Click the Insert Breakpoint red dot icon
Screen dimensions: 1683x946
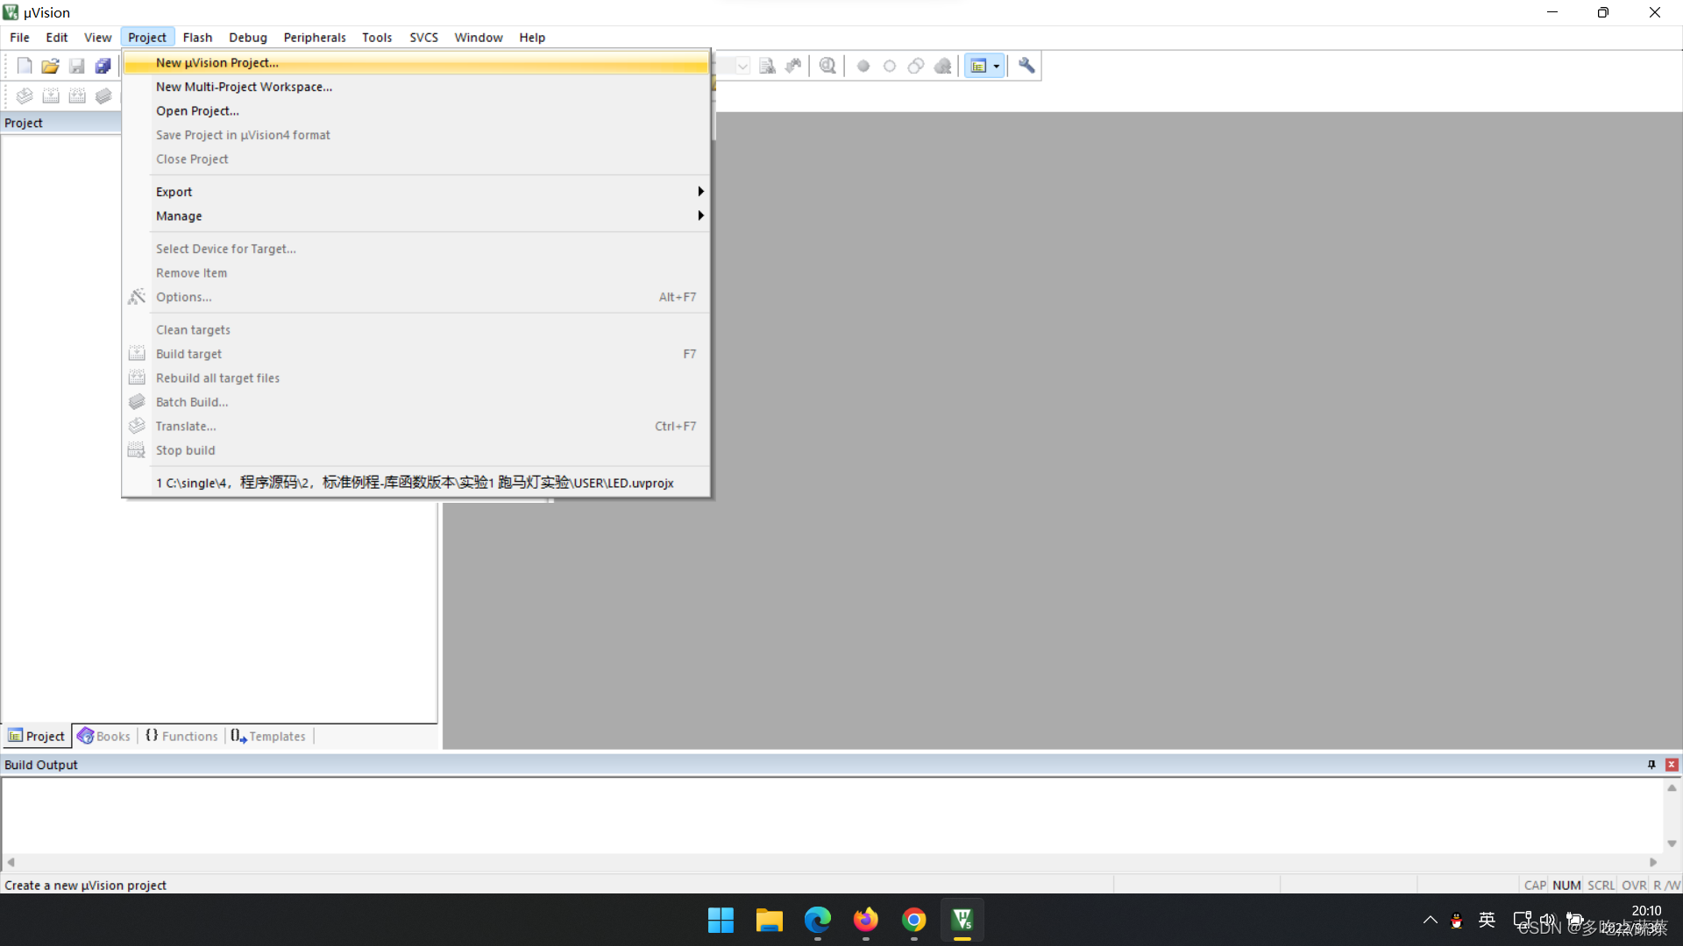(x=863, y=66)
